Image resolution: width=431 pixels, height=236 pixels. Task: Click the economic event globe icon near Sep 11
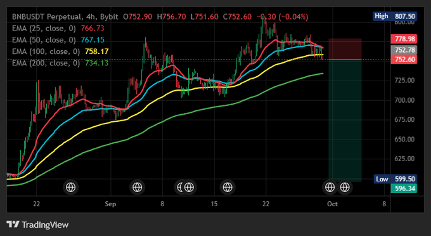point(189,187)
